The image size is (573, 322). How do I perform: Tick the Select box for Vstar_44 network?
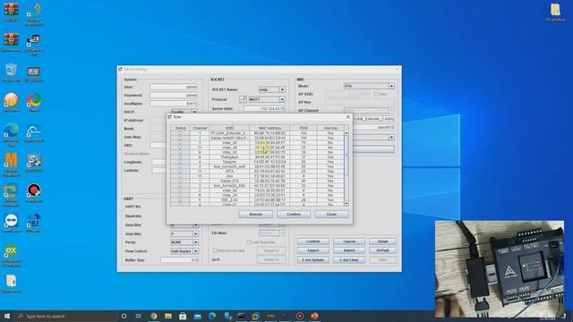coord(180,148)
